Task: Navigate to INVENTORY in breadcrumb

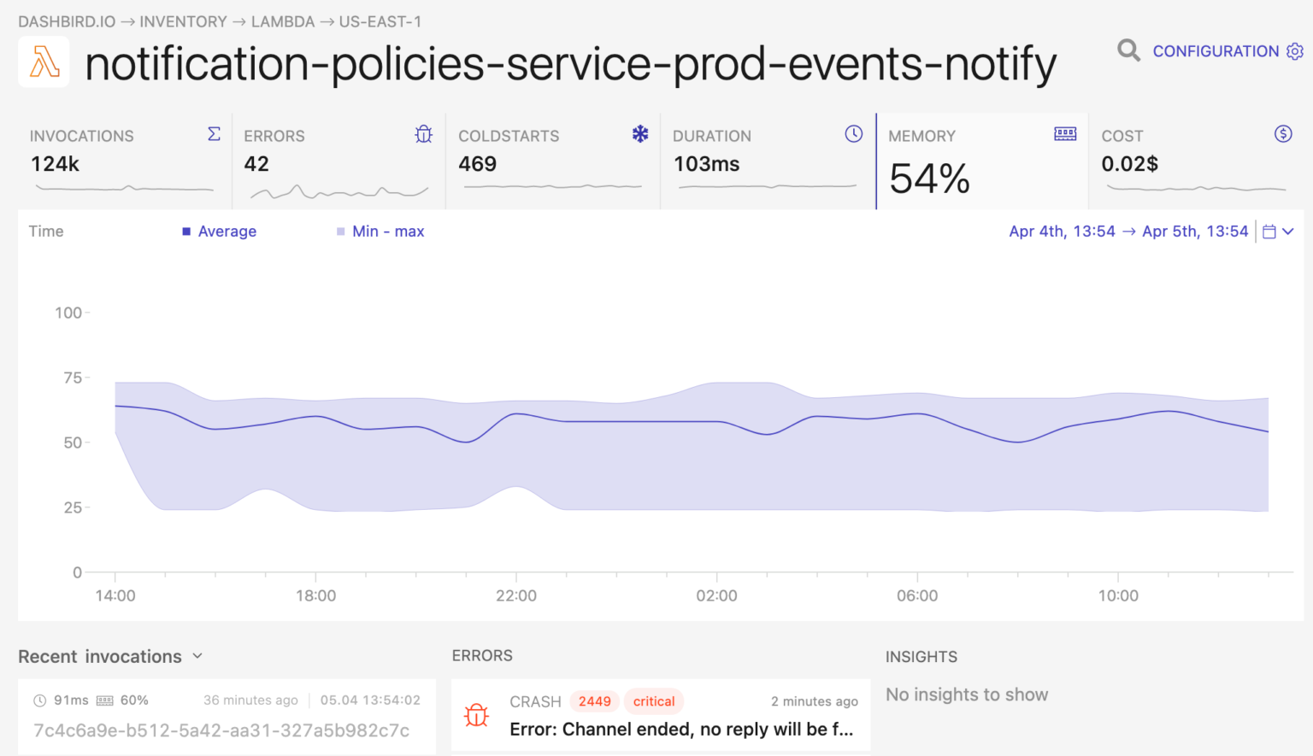Action: click(183, 21)
